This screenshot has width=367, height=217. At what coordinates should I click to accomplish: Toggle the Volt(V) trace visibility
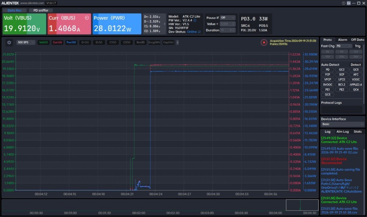pos(44,42)
